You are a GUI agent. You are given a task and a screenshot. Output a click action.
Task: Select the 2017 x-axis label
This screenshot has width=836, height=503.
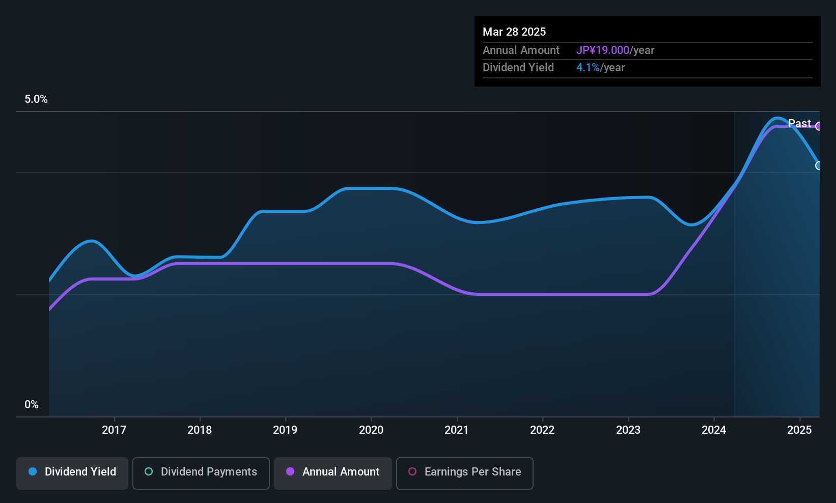click(x=114, y=430)
